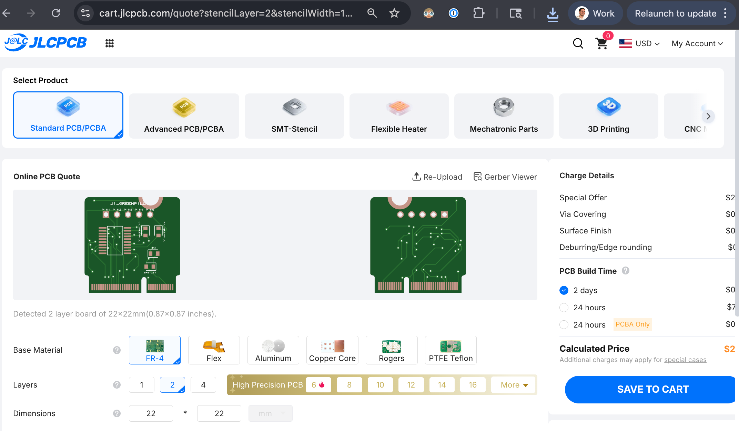Open the special cases link
This screenshot has width=739, height=431.
[685, 360]
